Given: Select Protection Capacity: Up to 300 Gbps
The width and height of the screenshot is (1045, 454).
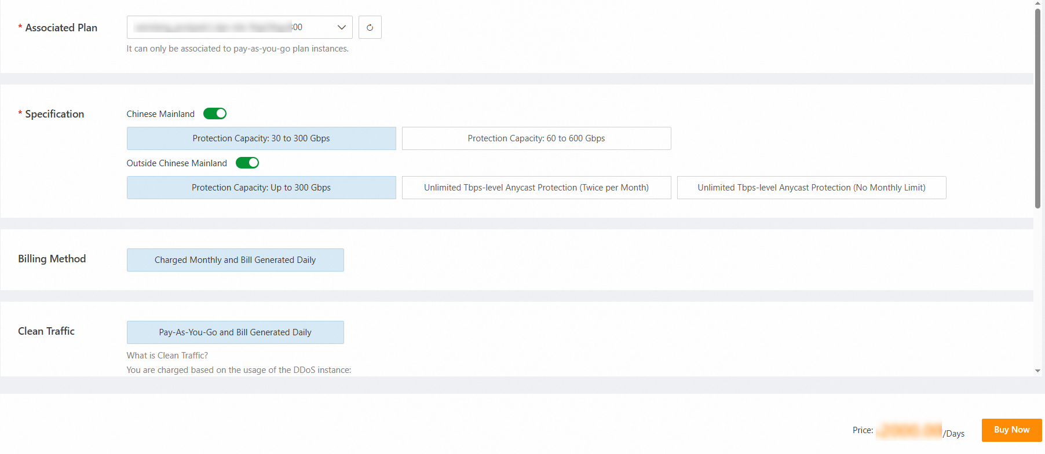Looking at the screenshot, I should click(x=261, y=188).
